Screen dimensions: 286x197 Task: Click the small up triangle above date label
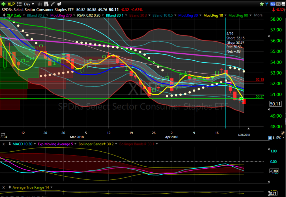248,129
